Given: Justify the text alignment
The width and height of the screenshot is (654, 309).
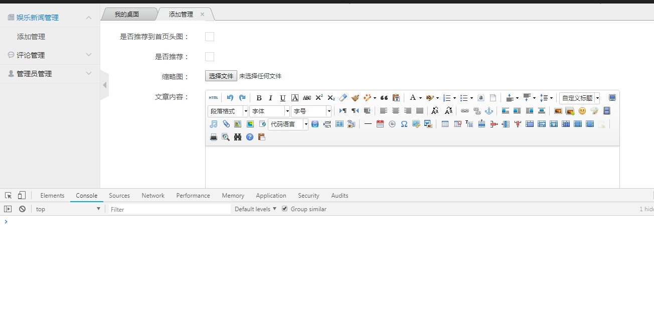Looking at the screenshot, I should tap(420, 111).
